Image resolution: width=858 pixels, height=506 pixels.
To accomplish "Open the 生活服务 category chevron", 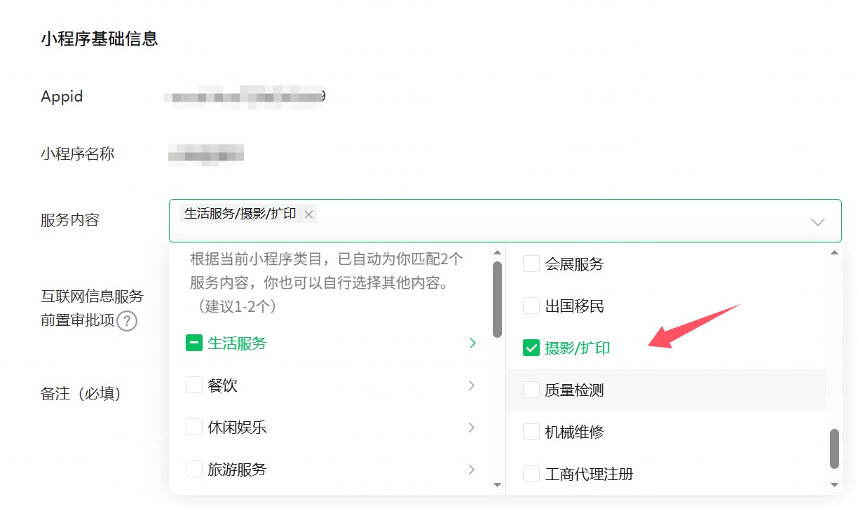I will pos(472,343).
